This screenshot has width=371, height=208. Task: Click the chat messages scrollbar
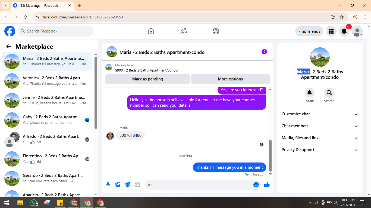[x=270, y=156]
